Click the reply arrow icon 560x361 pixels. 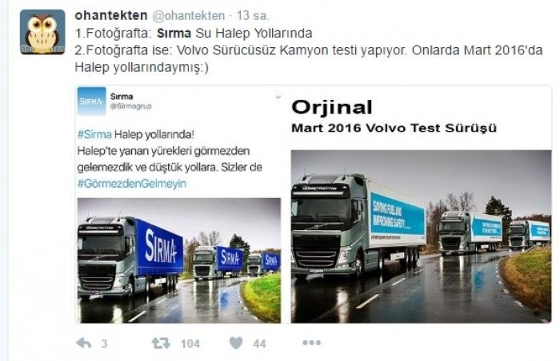pos(83,343)
